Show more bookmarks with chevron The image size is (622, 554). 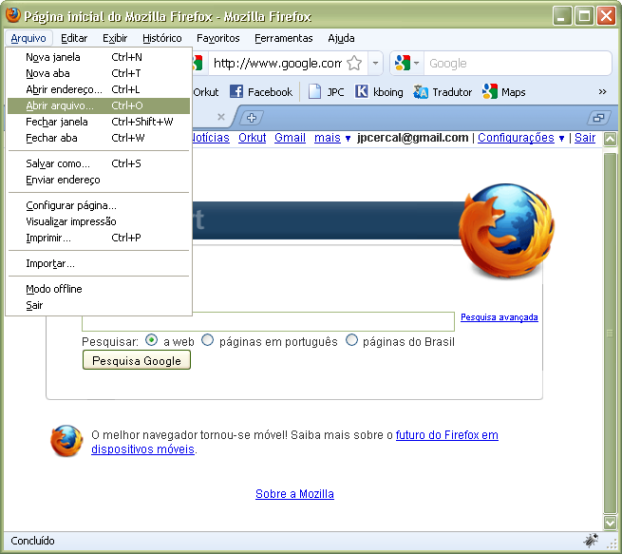click(602, 92)
